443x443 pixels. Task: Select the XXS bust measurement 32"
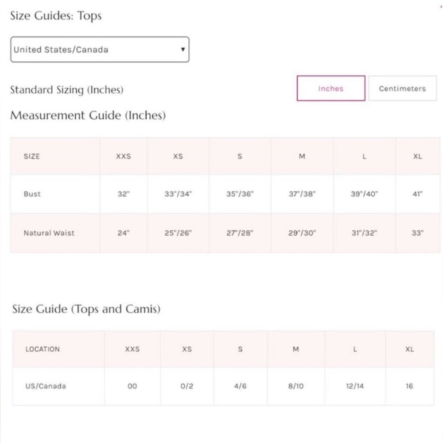[x=123, y=194]
